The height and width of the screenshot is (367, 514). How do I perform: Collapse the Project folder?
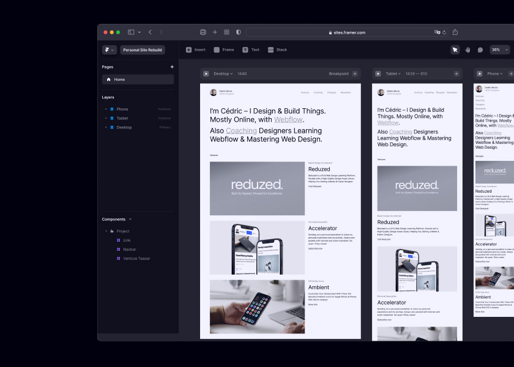[x=106, y=231]
